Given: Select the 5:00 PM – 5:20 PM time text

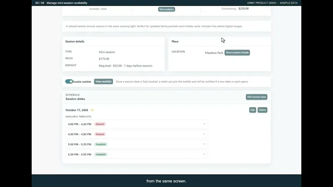Looking at the screenshot, I should tap(80, 144).
